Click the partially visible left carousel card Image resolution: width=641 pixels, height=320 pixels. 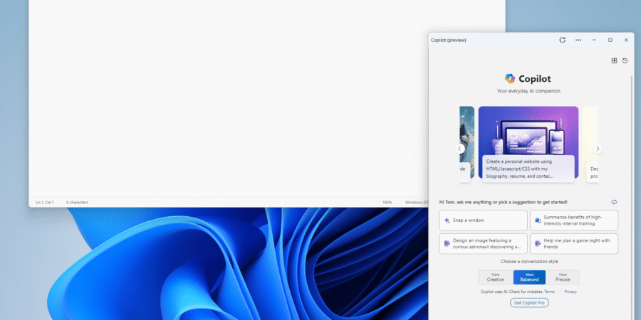point(467,143)
